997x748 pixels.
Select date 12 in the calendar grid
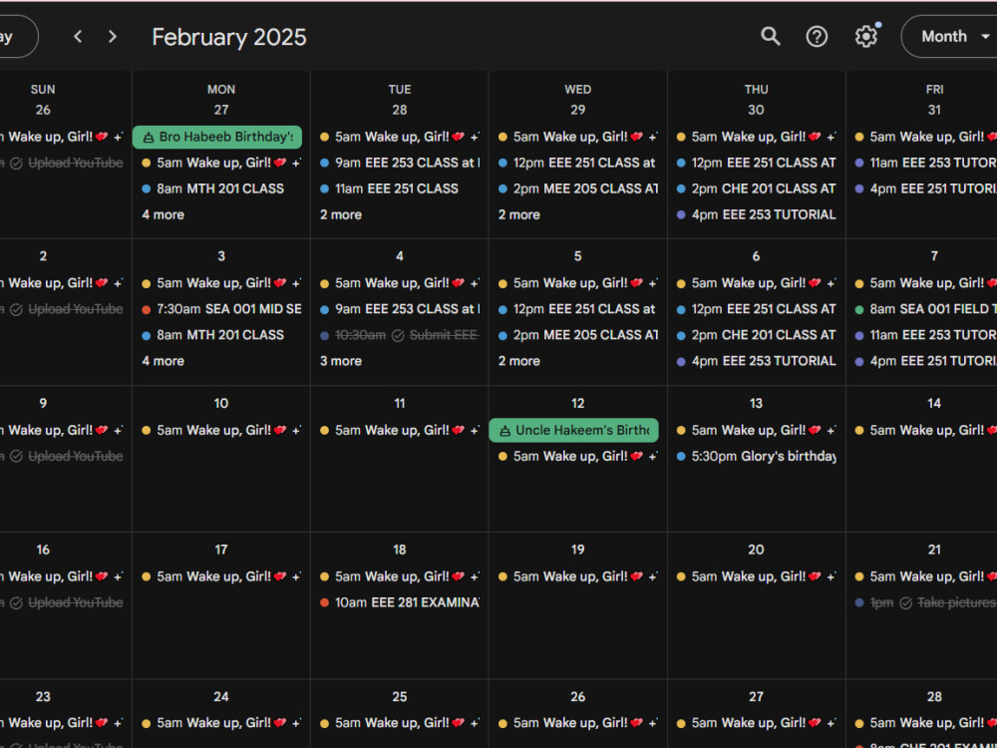click(577, 403)
